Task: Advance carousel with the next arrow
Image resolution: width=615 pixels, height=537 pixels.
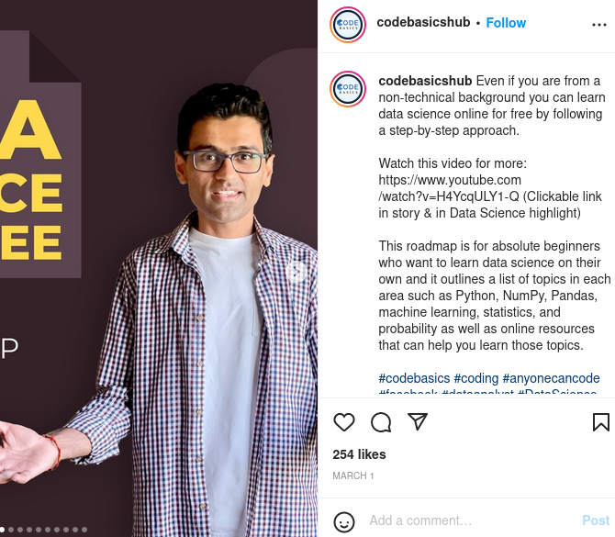Action: click(x=296, y=271)
